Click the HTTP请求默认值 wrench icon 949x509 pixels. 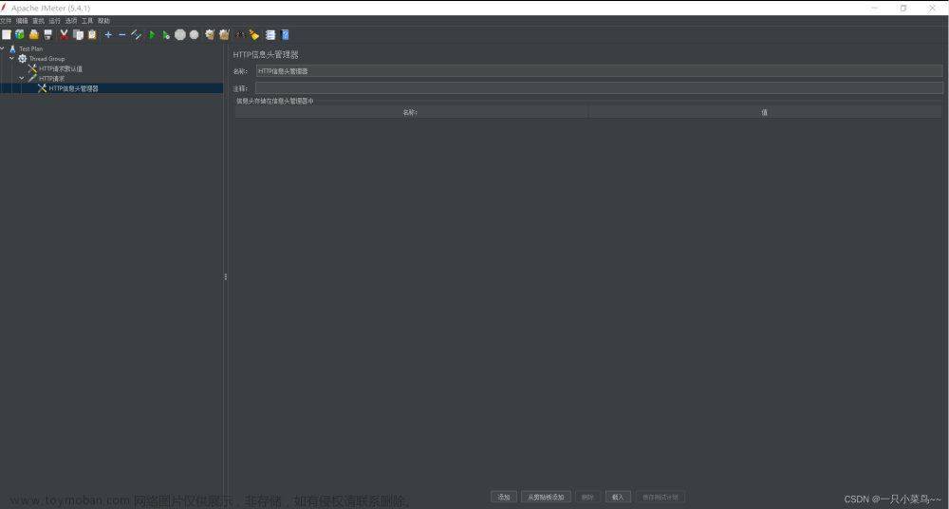(x=32, y=68)
